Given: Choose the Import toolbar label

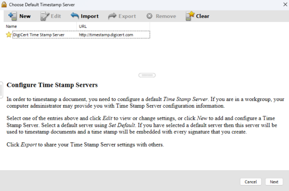Looking at the screenshot, I should [90, 16].
